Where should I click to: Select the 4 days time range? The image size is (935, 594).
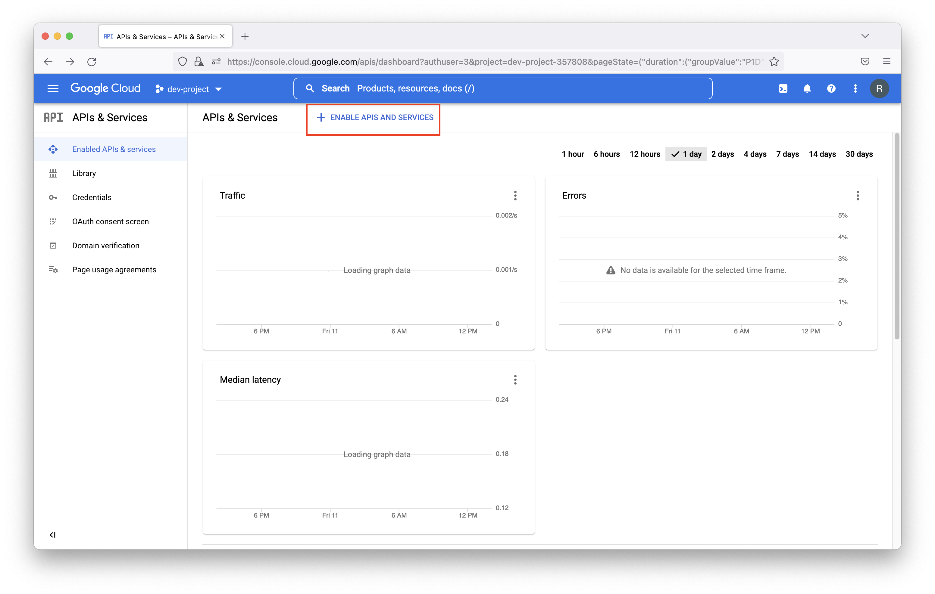pyautogui.click(x=755, y=154)
